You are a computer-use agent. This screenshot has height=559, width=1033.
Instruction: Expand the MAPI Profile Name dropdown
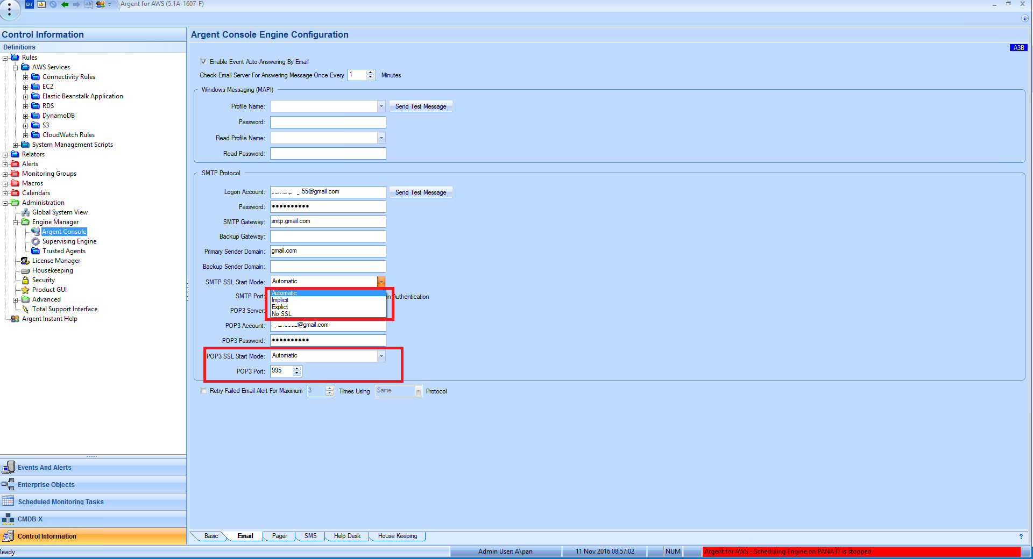(x=381, y=106)
